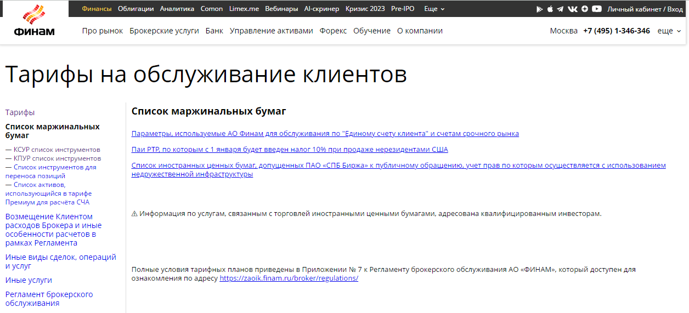This screenshot has height=313, width=689.
Task: Open Список активов тарифа Премиум для СЧА
Action: (x=49, y=194)
